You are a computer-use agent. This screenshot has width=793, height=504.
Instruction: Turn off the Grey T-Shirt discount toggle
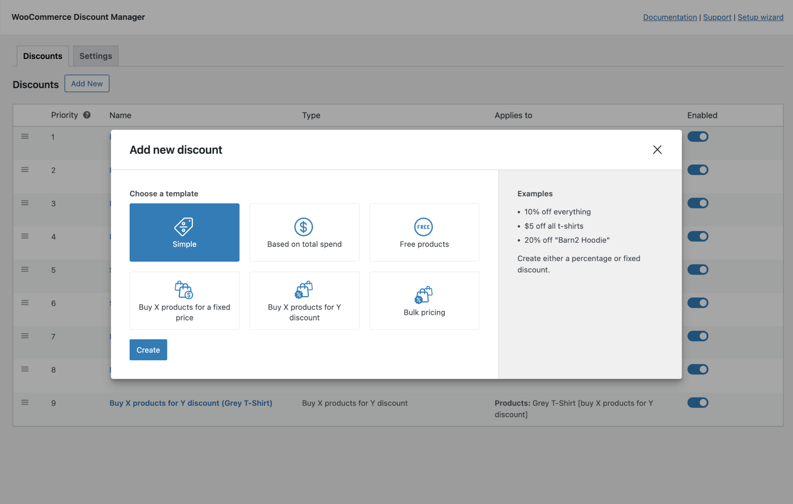click(698, 402)
